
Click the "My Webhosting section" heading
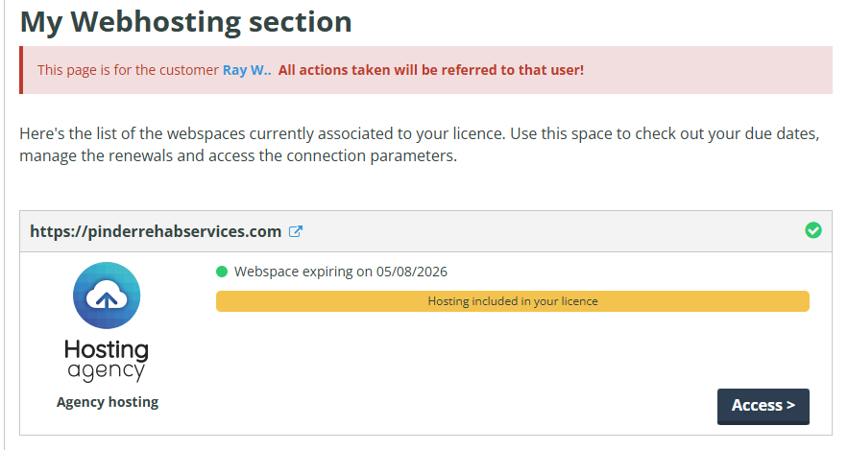185,21
